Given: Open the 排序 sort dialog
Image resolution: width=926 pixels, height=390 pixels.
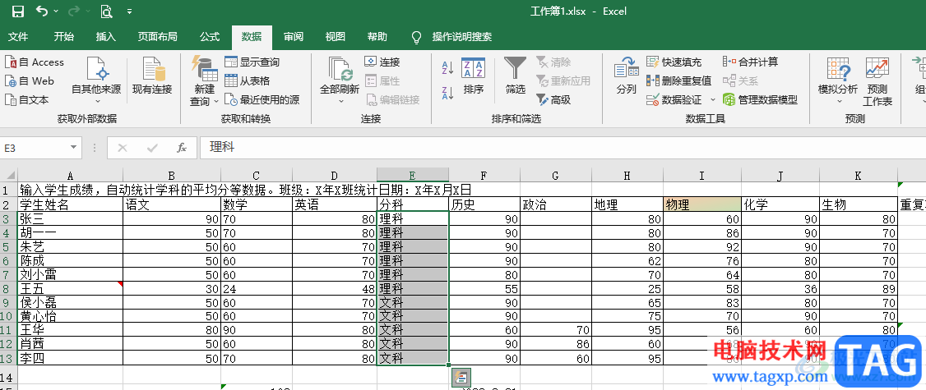Looking at the screenshot, I should [x=474, y=76].
